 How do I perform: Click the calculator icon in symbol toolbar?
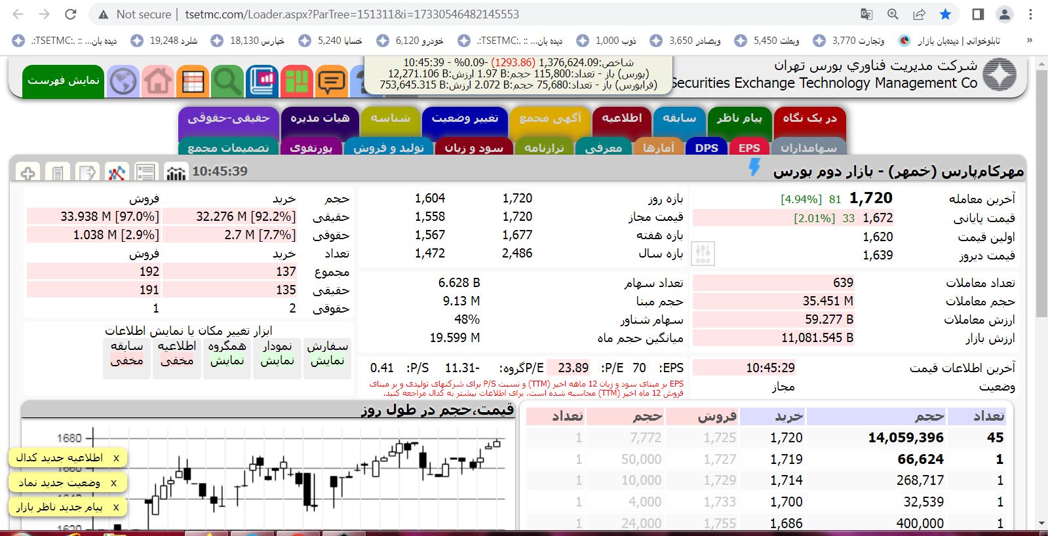[x=58, y=173]
